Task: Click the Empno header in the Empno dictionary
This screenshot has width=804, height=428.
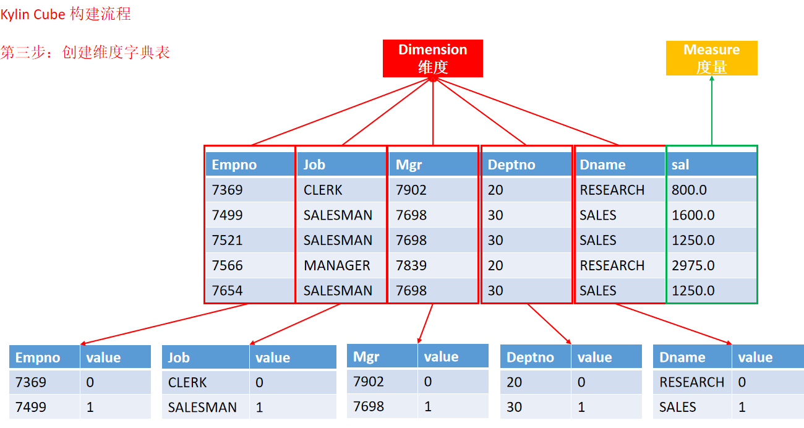Action: pyautogui.click(x=45, y=357)
